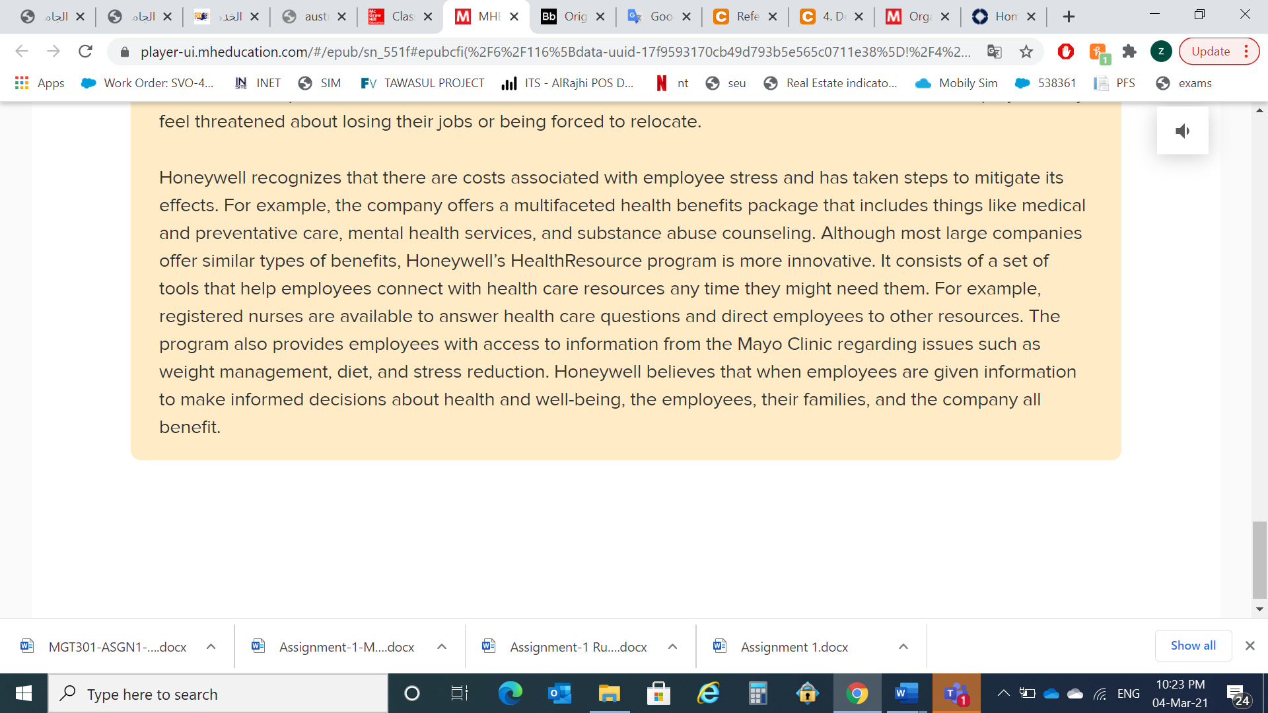Reload the current page

coord(85,51)
